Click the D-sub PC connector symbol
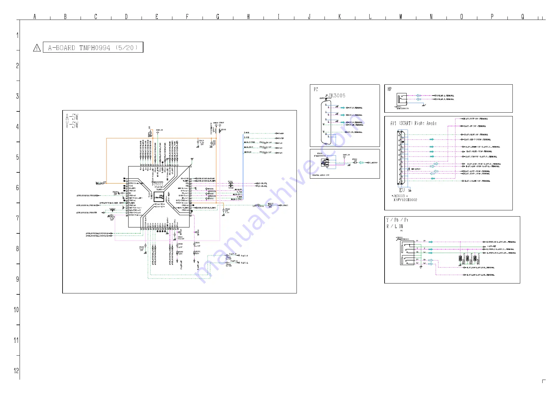This screenshot has height=393, width=556. [x=326, y=122]
